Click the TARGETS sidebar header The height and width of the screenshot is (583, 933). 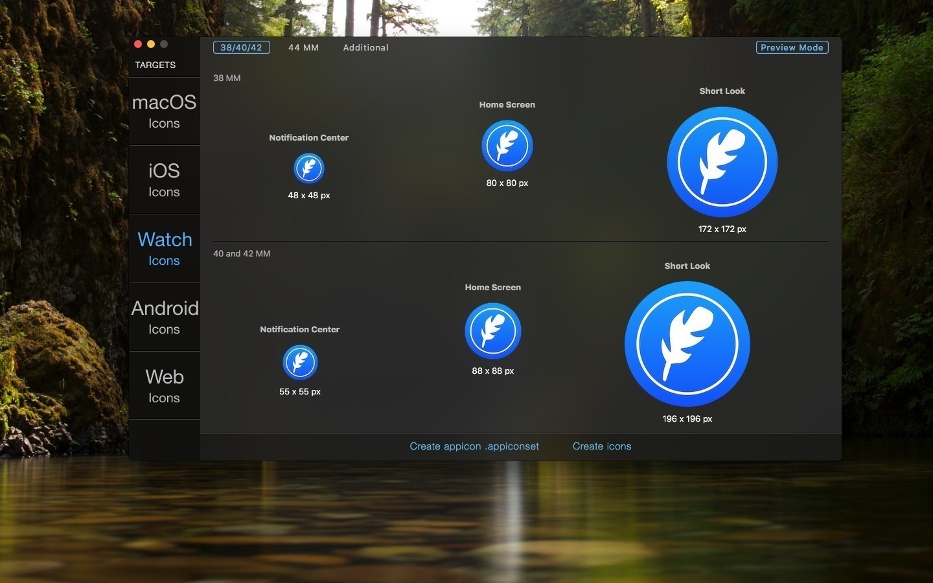(x=155, y=65)
